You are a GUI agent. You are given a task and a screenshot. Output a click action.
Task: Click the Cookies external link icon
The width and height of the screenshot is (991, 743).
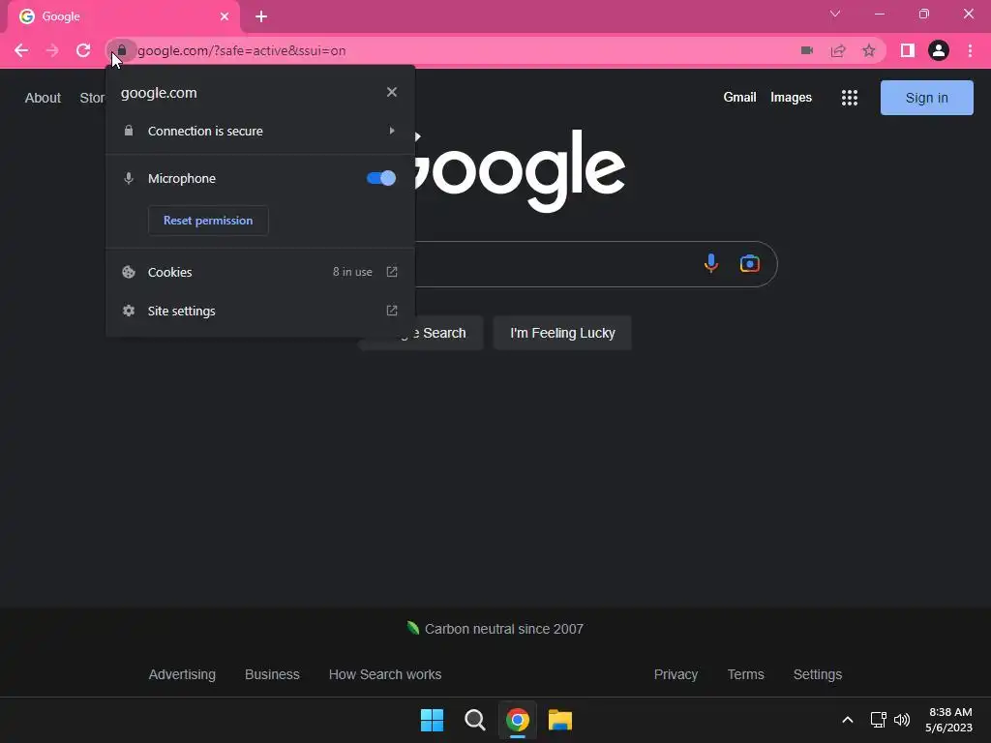click(392, 272)
